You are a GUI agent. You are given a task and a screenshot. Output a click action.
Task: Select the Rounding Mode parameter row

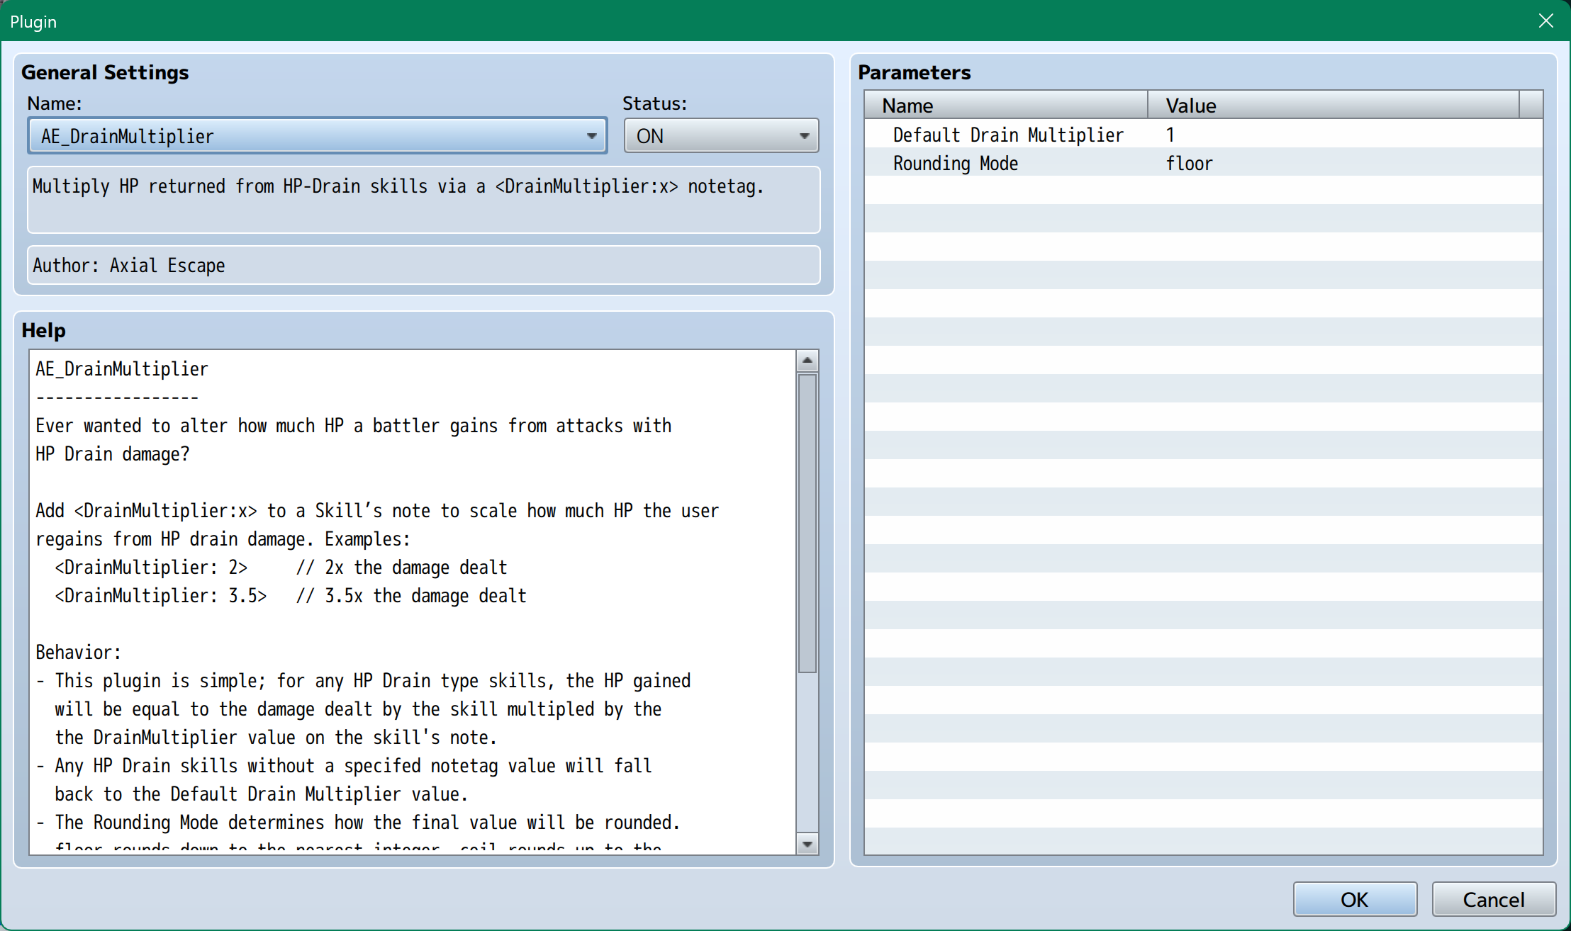coord(1203,162)
